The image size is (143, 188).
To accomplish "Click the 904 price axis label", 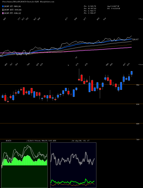I will 138,85.
